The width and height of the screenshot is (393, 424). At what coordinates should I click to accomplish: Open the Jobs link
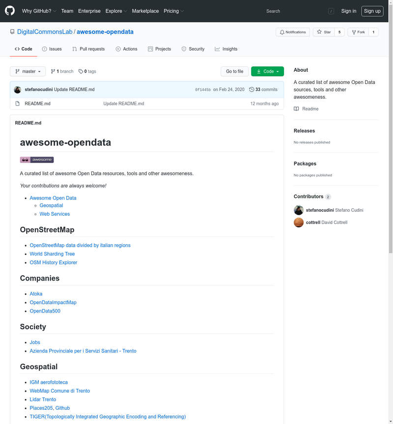coord(35,342)
